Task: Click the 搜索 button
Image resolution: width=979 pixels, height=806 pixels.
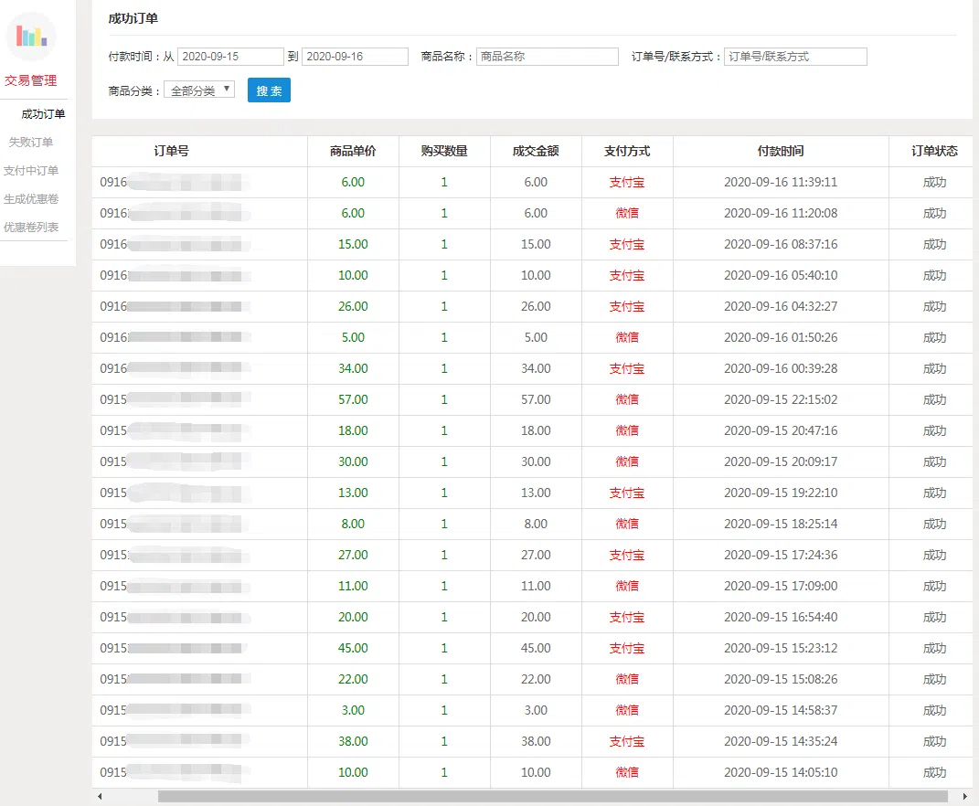Action: 269,90
